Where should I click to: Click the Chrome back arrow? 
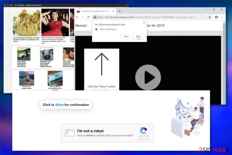tap(77, 17)
